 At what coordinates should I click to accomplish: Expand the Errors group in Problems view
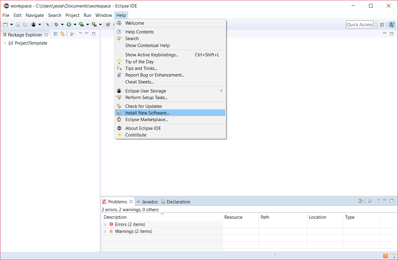(x=105, y=224)
